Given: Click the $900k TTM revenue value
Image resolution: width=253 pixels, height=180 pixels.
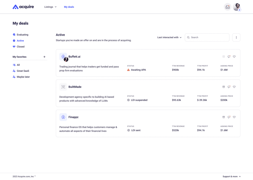Looking at the screenshot, I should (175, 70).
